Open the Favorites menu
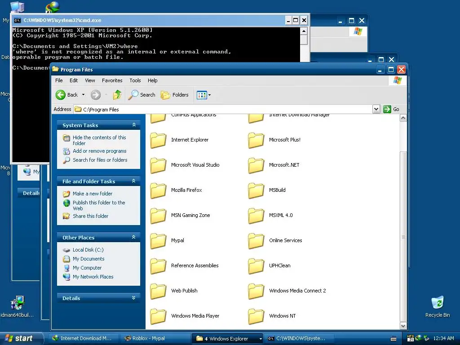The image size is (460, 345). pos(112,80)
